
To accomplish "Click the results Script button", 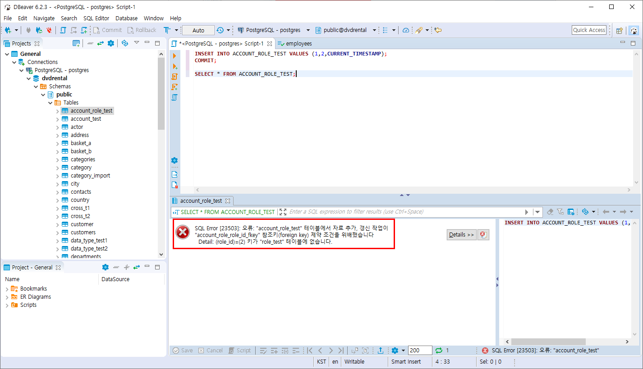I will tap(239, 351).
